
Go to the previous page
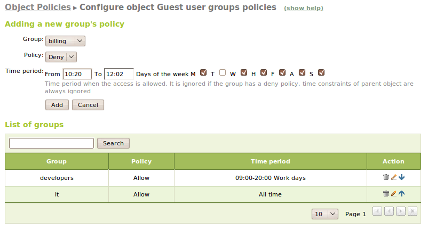[x=389, y=211]
